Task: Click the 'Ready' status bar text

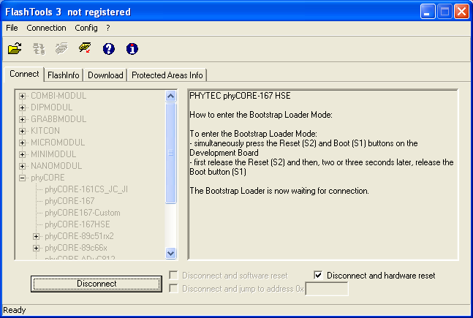Action: 15,310
